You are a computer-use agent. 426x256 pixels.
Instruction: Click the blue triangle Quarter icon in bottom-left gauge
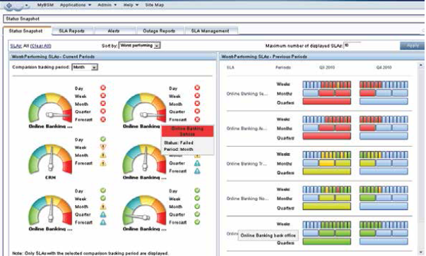[103, 214]
